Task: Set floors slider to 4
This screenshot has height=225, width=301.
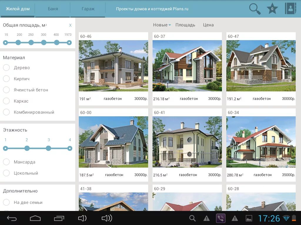Action: pyautogui.click(x=70, y=148)
